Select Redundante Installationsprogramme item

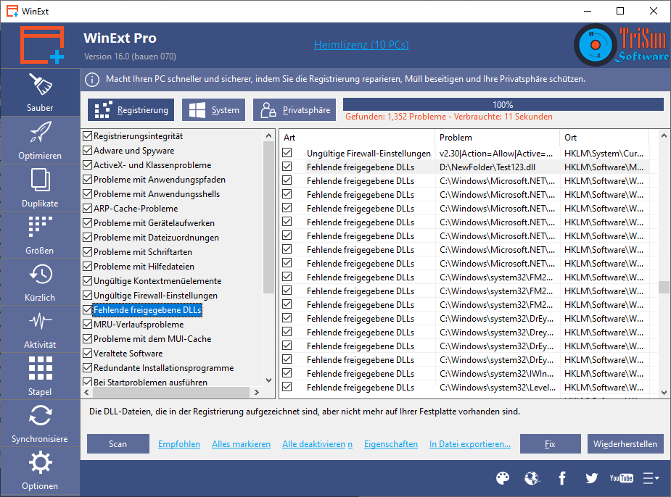163,368
